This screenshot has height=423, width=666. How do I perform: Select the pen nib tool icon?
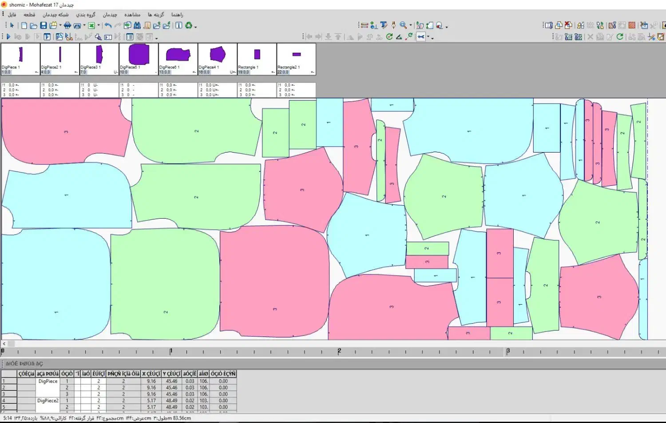[x=393, y=26]
